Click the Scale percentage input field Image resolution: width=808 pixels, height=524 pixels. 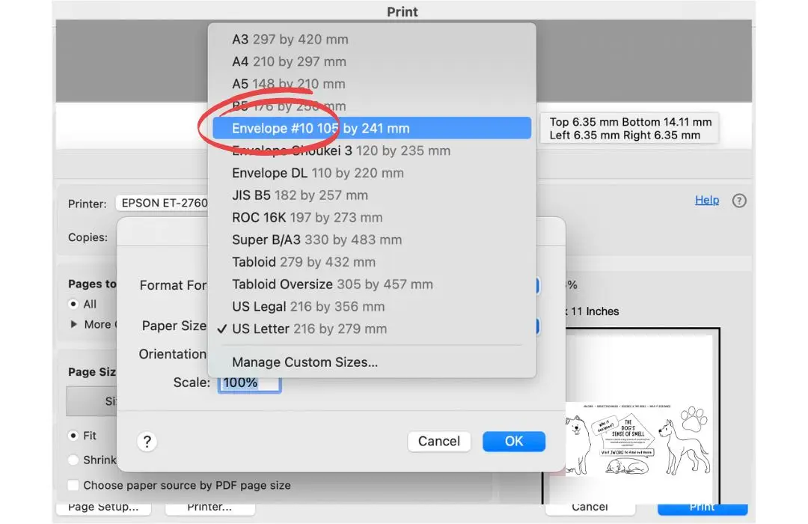249,383
